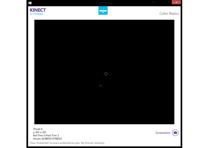This screenshot has height=148, width=209.
Task: Click the green circle marker
Action: 106,74
